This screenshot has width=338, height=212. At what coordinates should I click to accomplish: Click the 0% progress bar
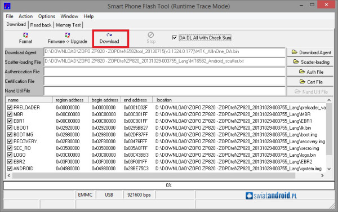(x=169, y=185)
